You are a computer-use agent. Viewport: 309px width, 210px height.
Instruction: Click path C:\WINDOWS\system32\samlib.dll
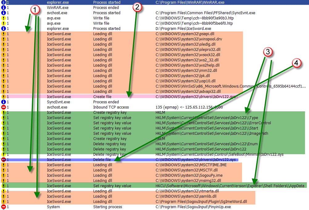point(186,196)
